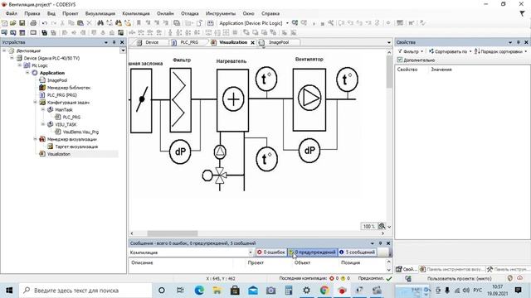Collapse the MainTask tree node

click(x=43, y=109)
